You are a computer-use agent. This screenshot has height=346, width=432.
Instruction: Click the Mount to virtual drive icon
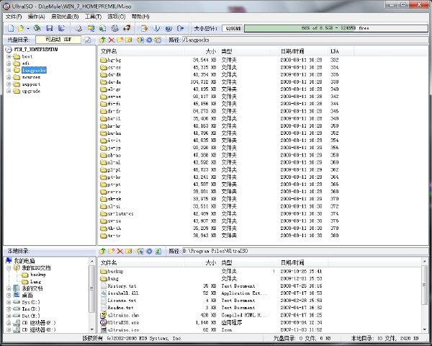103,28
